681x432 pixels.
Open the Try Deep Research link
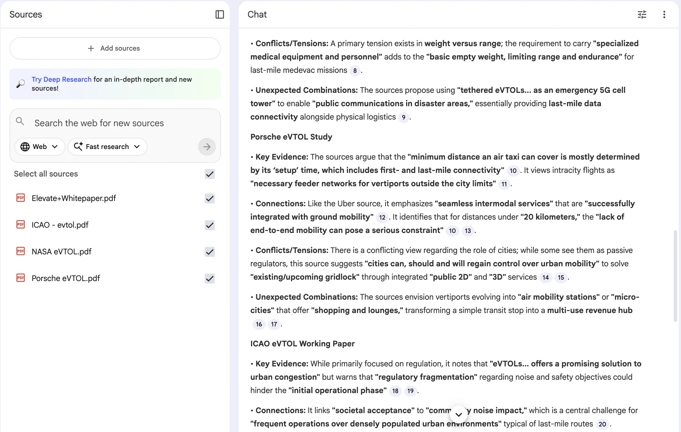[61, 80]
